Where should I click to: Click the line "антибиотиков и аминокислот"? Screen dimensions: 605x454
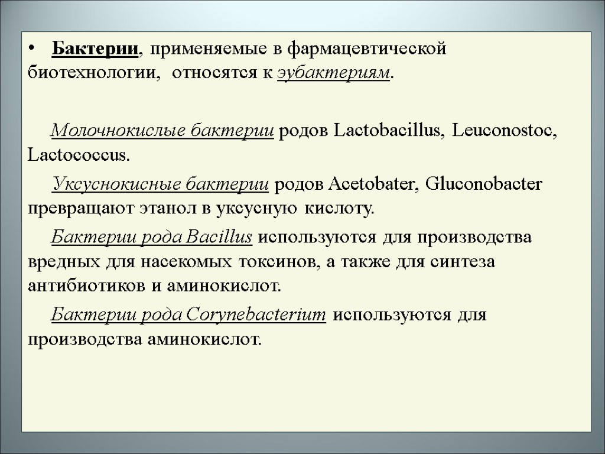tap(154, 286)
